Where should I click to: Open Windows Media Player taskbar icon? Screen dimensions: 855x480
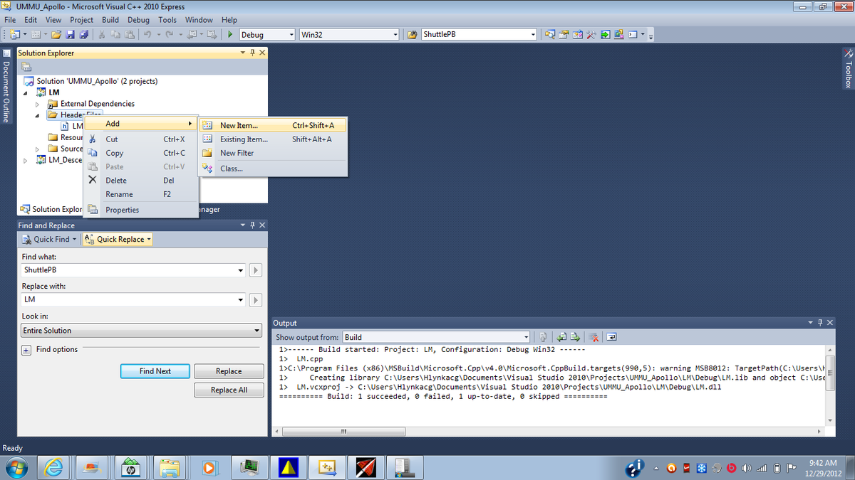tap(209, 467)
